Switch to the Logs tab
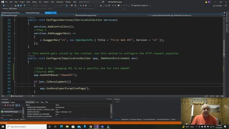Screen dimensions: 229x129 tap(42, 102)
